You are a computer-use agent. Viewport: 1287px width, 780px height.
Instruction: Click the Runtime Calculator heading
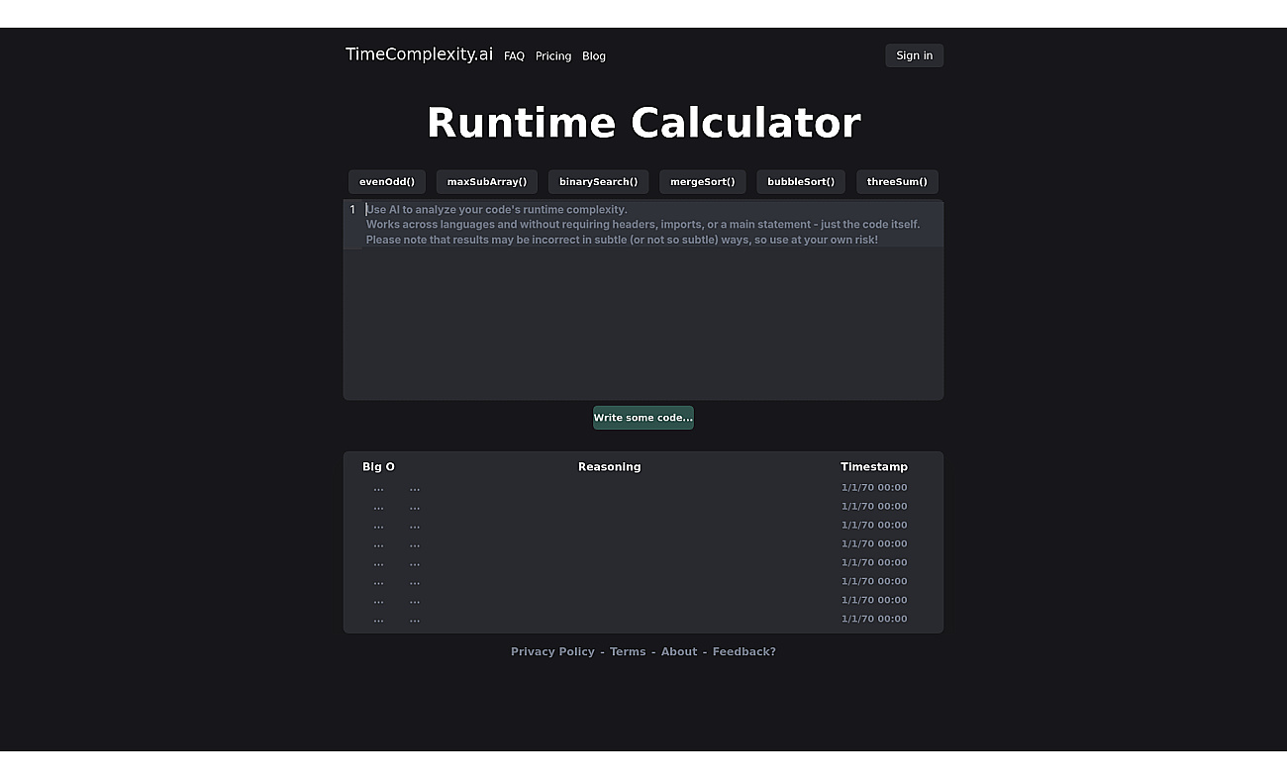pyautogui.click(x=643, y=123)
